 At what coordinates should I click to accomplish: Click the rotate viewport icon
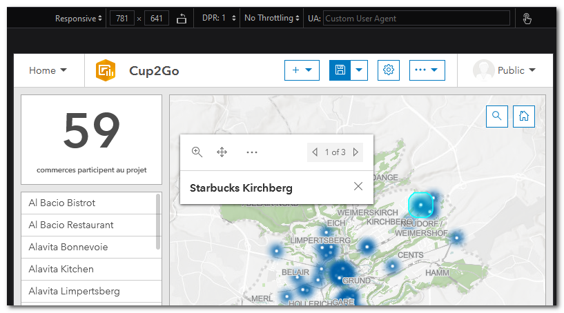point(182,19)
